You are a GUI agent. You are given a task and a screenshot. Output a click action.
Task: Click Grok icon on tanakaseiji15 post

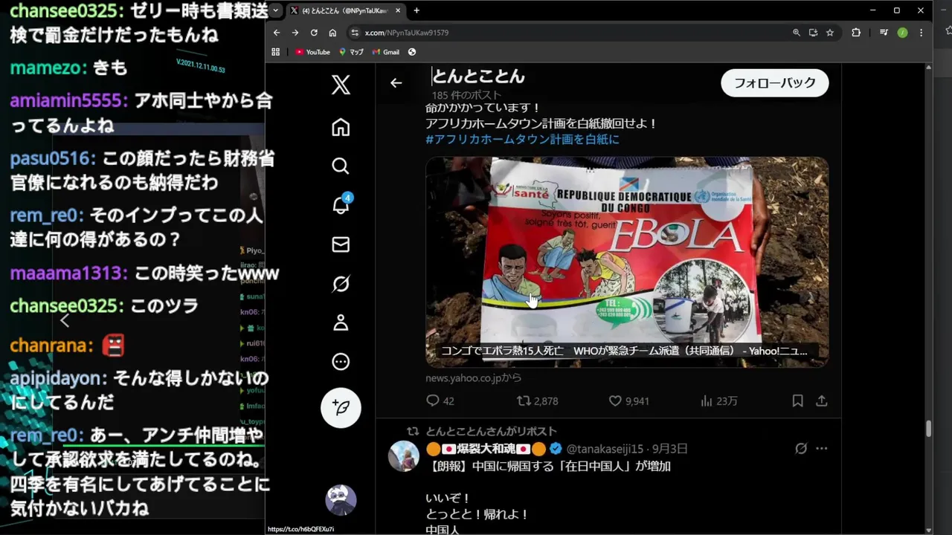click(801, 449)
